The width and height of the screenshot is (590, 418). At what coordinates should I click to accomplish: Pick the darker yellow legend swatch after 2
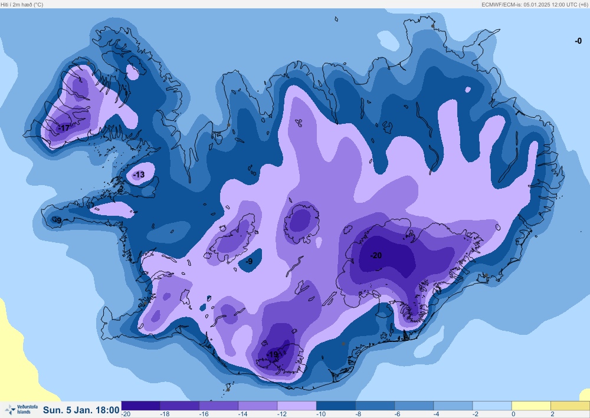point(571,406)
